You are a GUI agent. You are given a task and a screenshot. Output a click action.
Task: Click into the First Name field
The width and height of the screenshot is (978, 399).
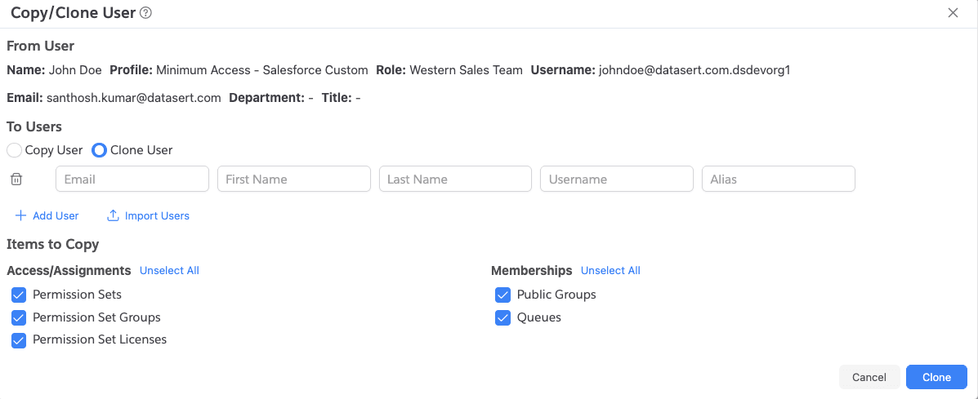[294, 179]
